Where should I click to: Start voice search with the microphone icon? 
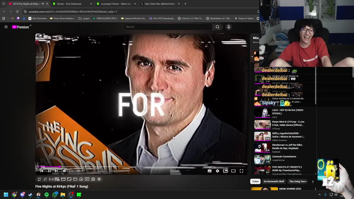coord(228,27)
